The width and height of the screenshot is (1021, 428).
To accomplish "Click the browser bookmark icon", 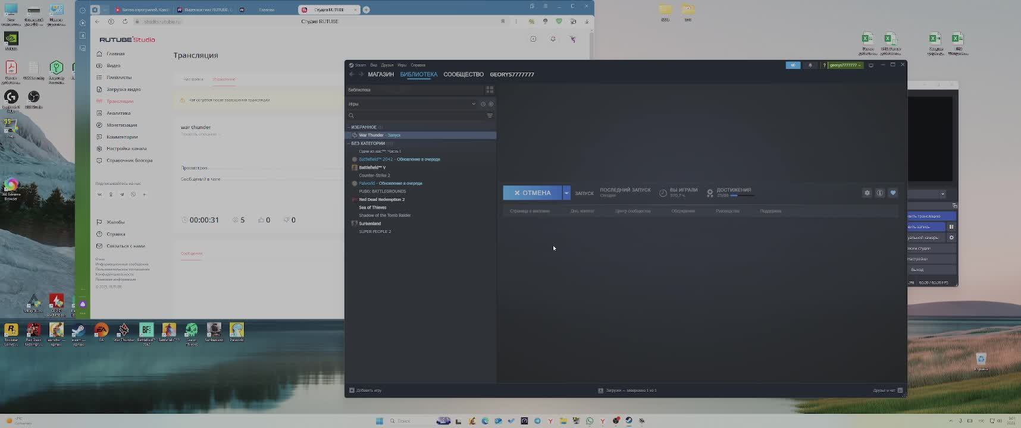I will (503, 21).
